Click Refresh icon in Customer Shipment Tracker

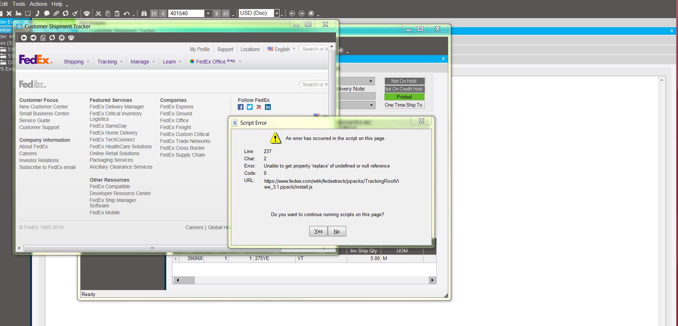(52, 38)
